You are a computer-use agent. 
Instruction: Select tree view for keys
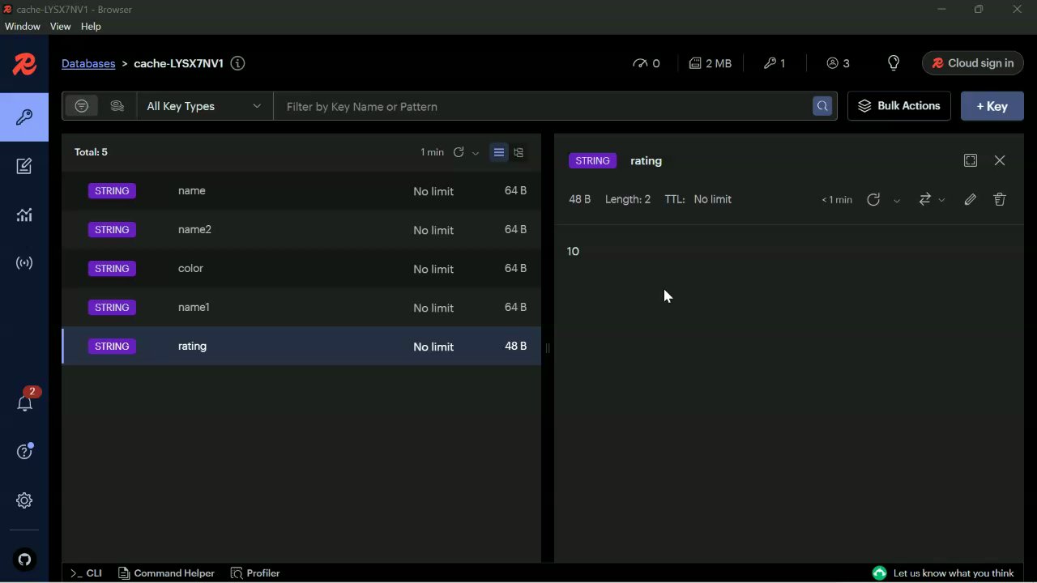click(518, 152)
